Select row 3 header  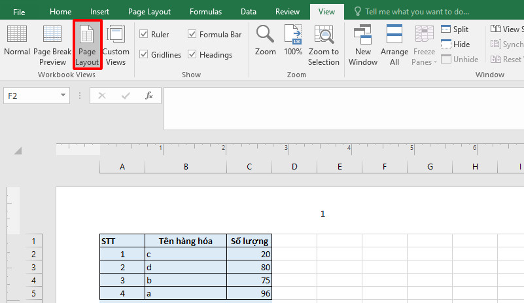[34, 267]
